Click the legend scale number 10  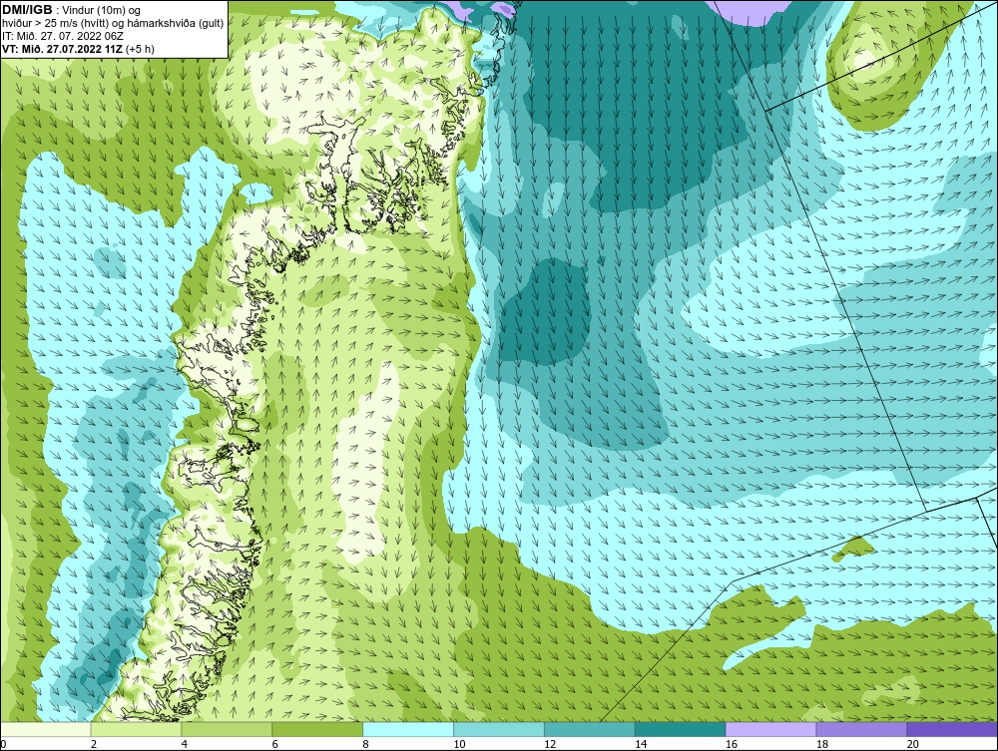[459, 744]
